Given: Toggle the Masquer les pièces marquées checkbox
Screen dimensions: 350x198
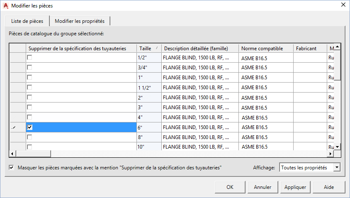Looking at the screenshot, I should 11,168.
